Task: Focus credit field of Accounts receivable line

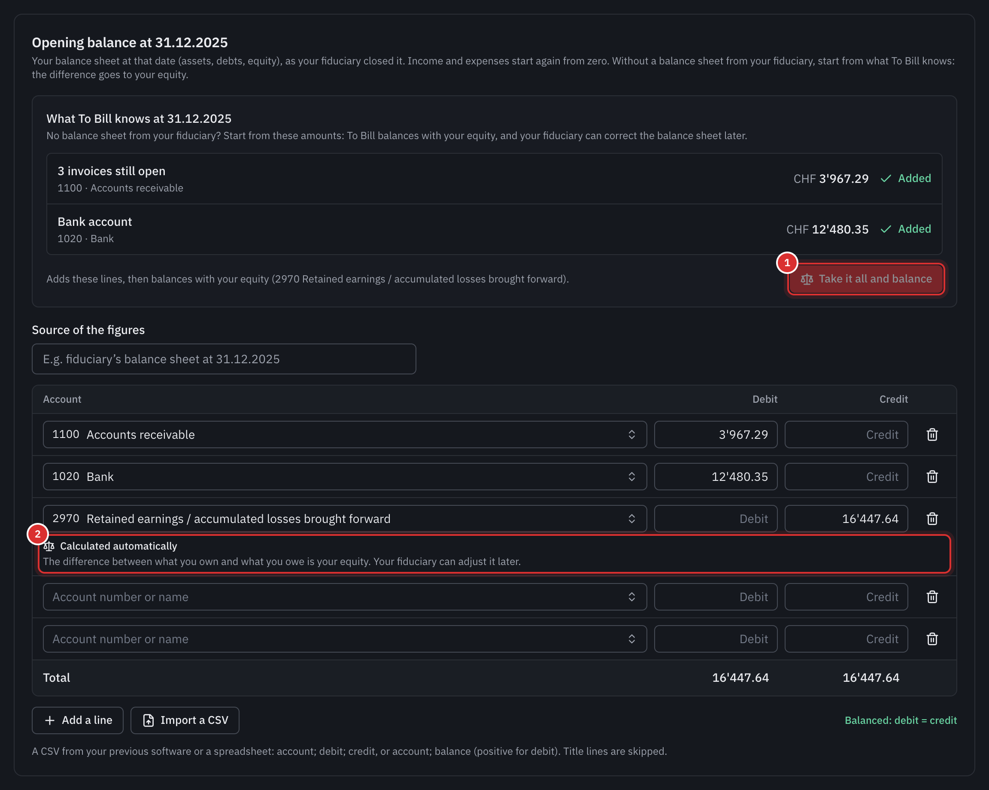Action: click(x=846, y=434)
